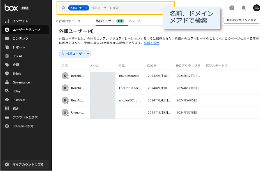Click the ユーザーとグループ person icon
Screen dimensions: 266x171
pos(7,30)
